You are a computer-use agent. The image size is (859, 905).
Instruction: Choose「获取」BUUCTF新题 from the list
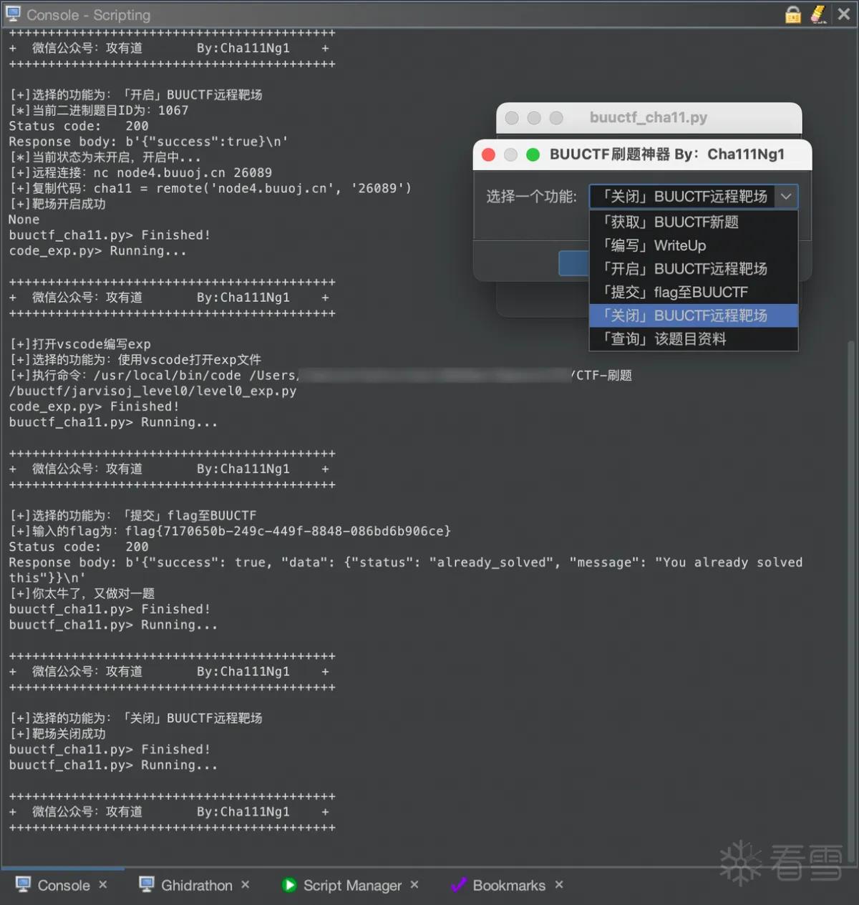coord(693,222)
